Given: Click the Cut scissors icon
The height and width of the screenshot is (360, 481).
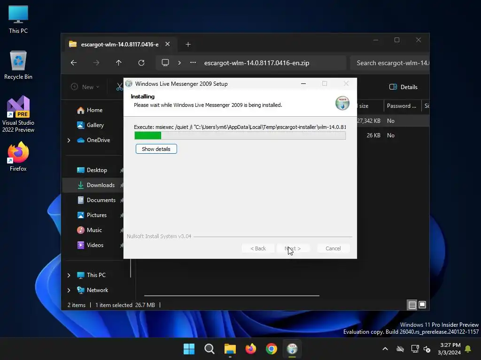Looking at the screenshot, I should point(119,87).
